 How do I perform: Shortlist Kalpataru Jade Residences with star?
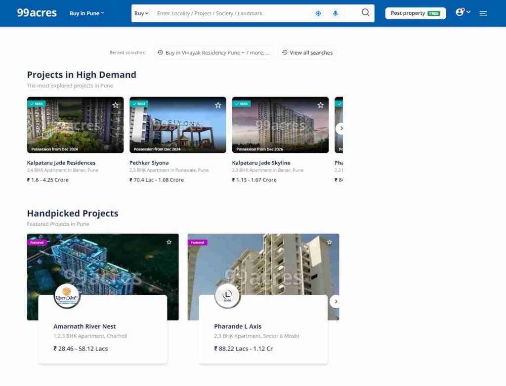click(116, 105)
